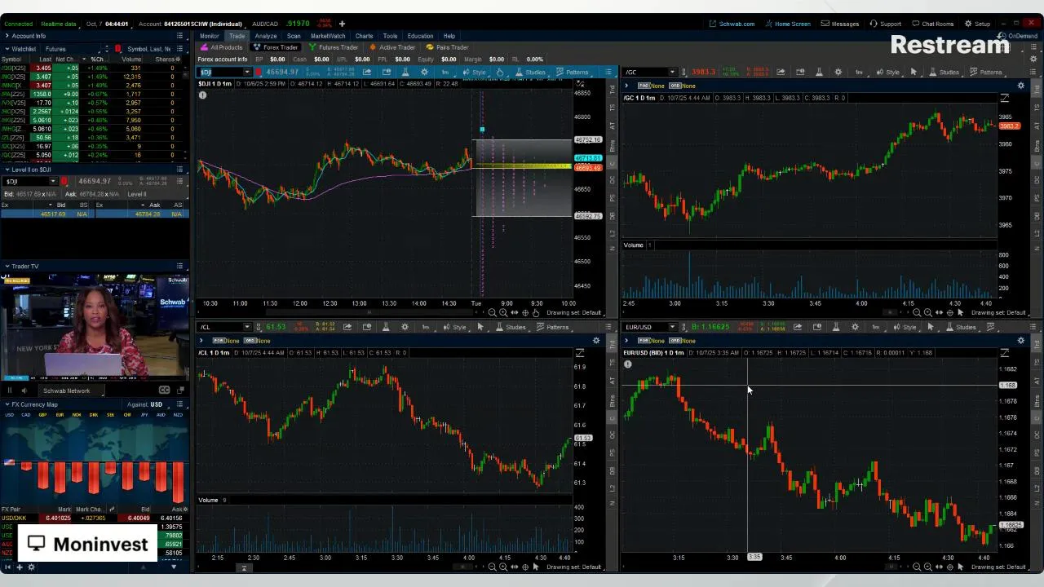Open gadget settings gear at sidebar bottom
Screen dimensions: 1044x587
[x=31, y=567]
